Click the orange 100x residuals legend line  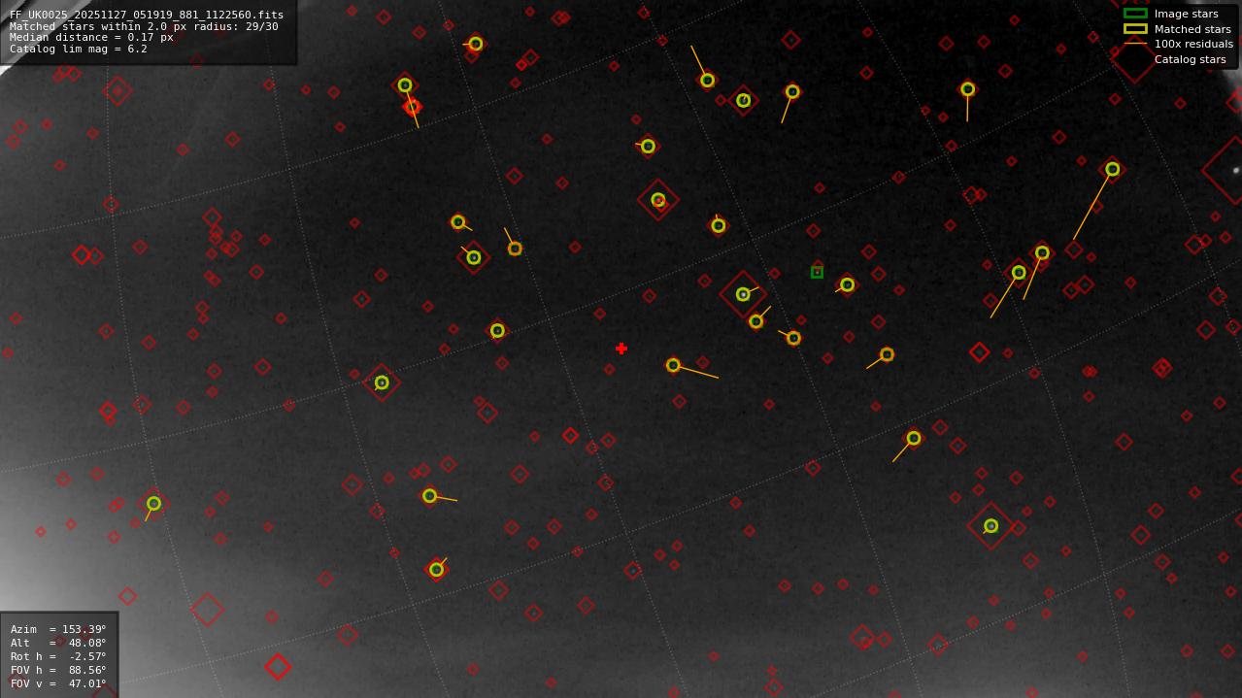tap(1135, 44)
